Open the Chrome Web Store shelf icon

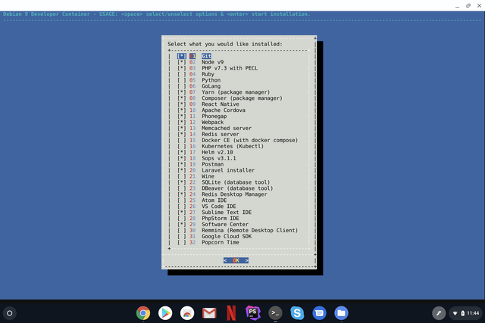(187, 313)
